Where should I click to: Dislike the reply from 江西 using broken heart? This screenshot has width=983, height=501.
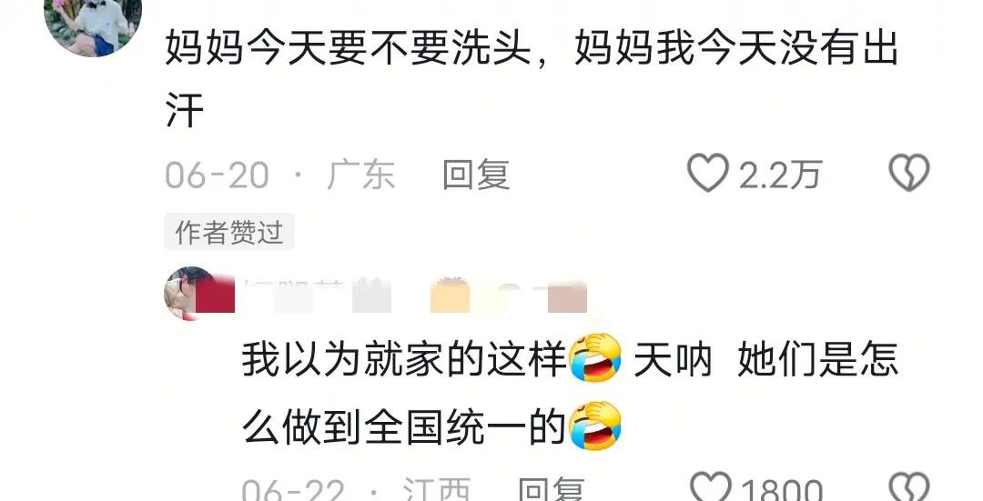[909, 487]
